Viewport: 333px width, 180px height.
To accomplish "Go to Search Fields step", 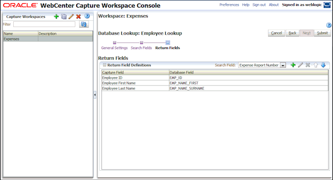I will pos(141,48).
